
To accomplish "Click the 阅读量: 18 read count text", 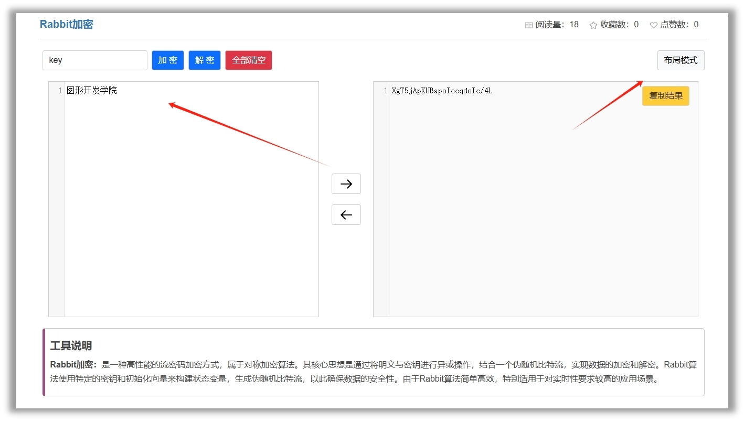I will click(557, 25).
